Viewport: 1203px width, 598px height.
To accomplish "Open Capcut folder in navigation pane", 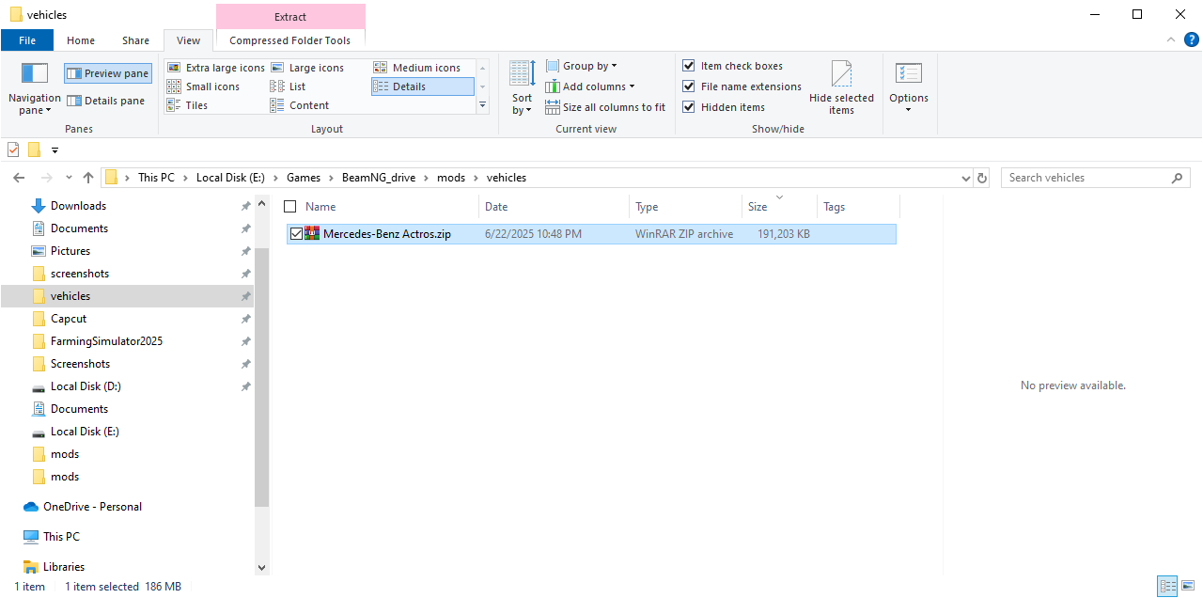I will [x=69, y=319].
